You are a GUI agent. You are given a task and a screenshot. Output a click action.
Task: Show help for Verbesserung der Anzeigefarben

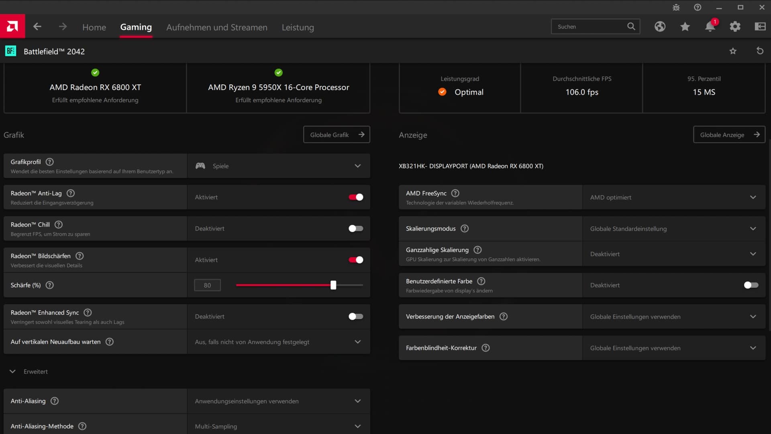click(x=504, y=316)
